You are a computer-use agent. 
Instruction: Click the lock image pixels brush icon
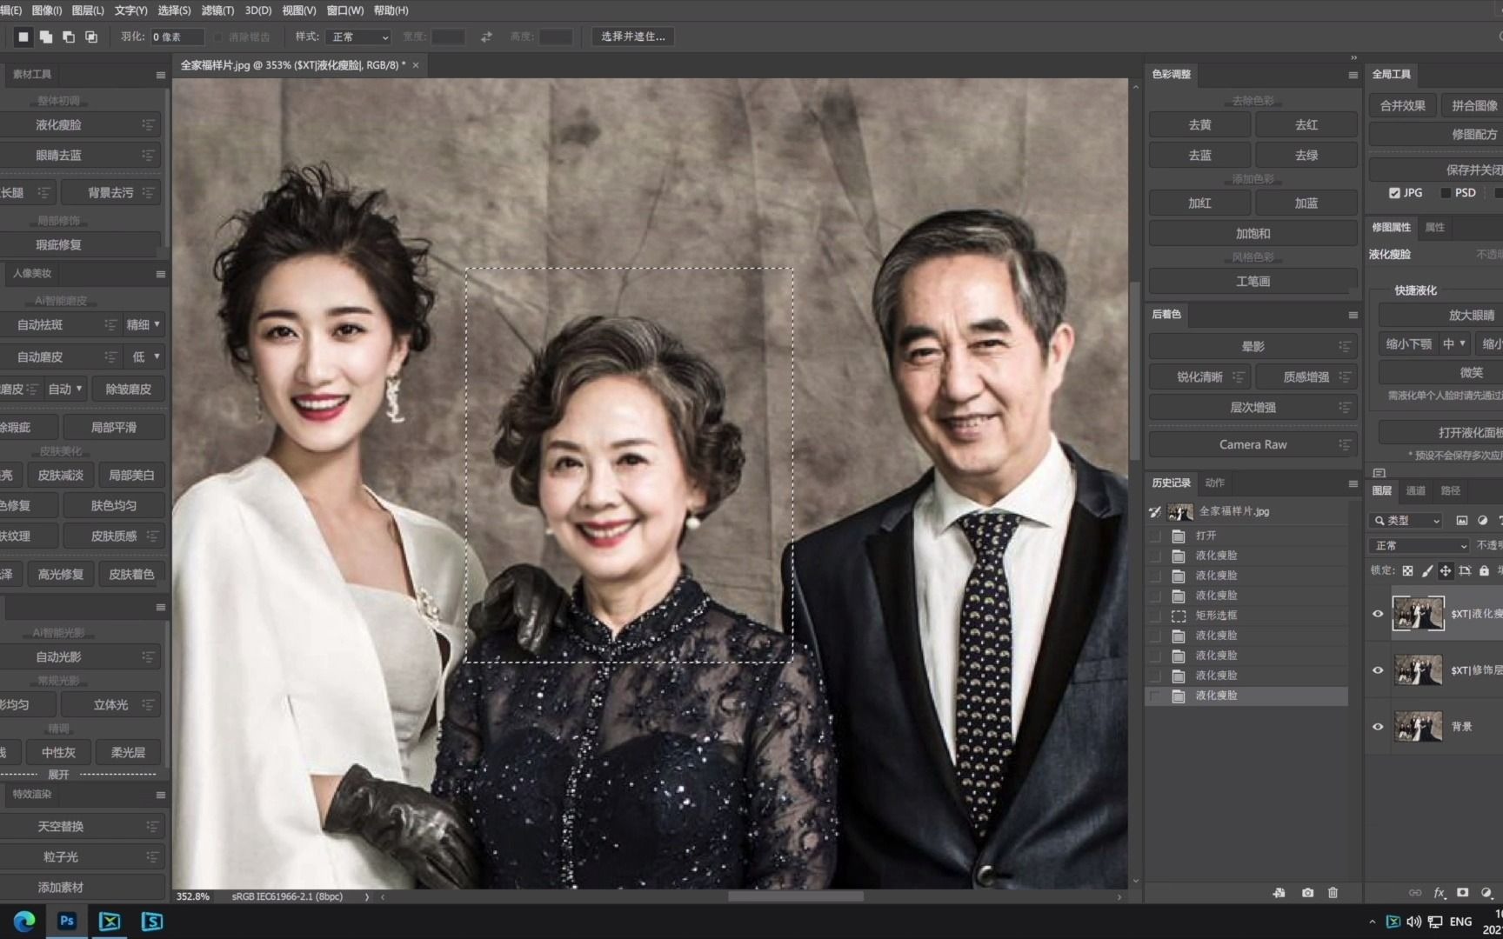click(1426, 570)
